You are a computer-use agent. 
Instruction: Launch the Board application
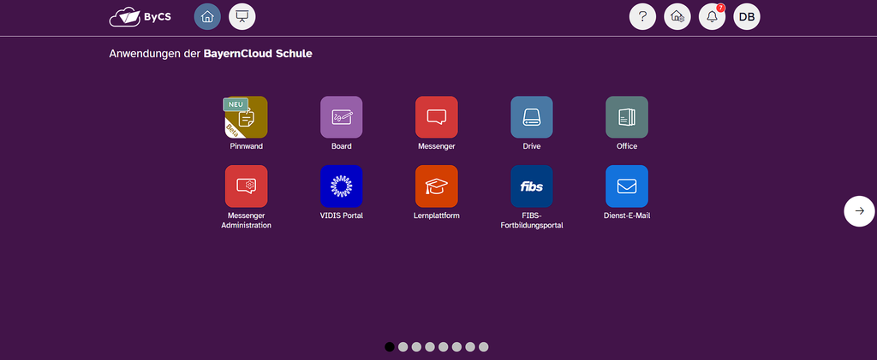pos(341,117)
